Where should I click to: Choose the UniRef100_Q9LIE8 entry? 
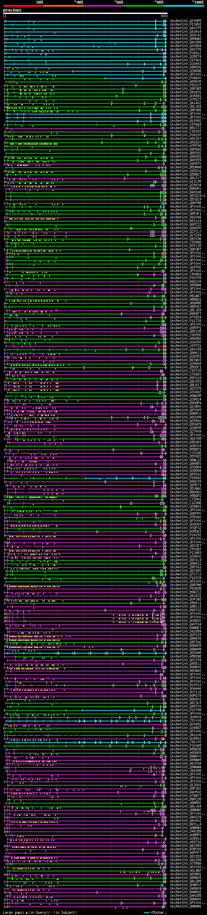coord(186,106)
